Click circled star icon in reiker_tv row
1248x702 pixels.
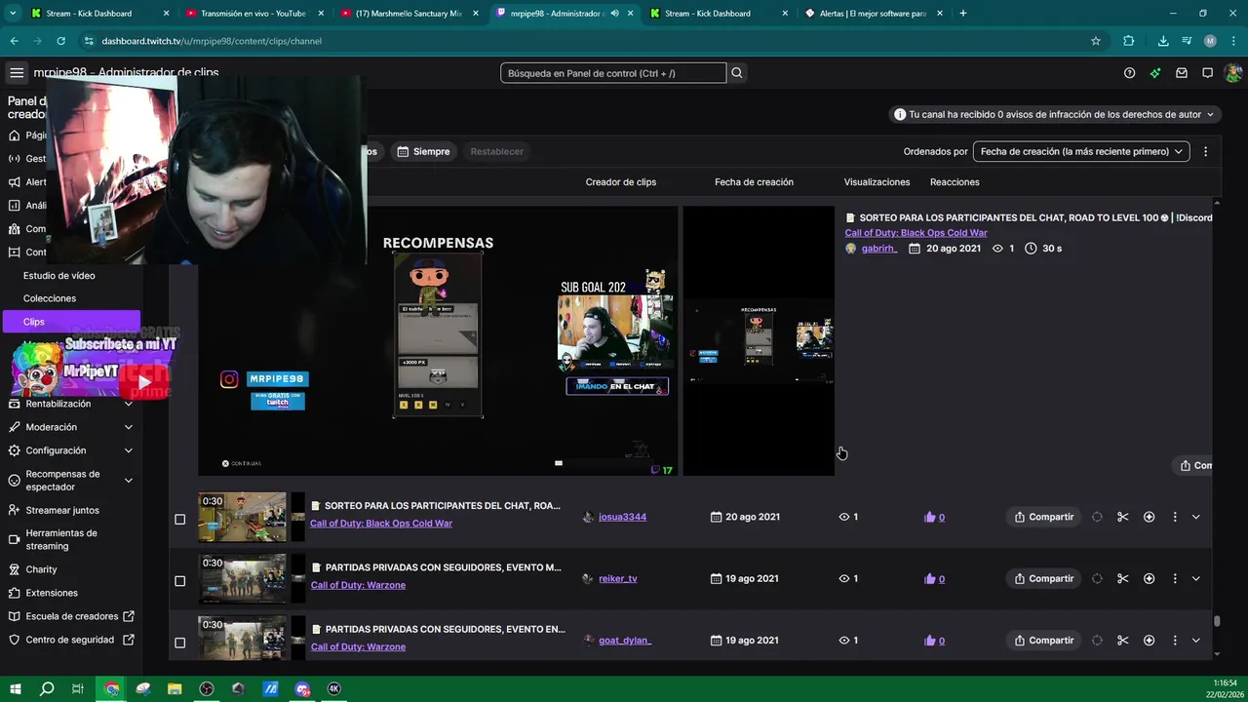tap(1149, 578)
